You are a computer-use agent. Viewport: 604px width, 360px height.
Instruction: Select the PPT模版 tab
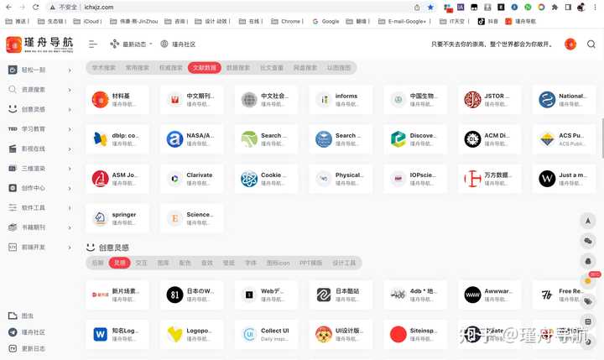click(x=310, y=263)
